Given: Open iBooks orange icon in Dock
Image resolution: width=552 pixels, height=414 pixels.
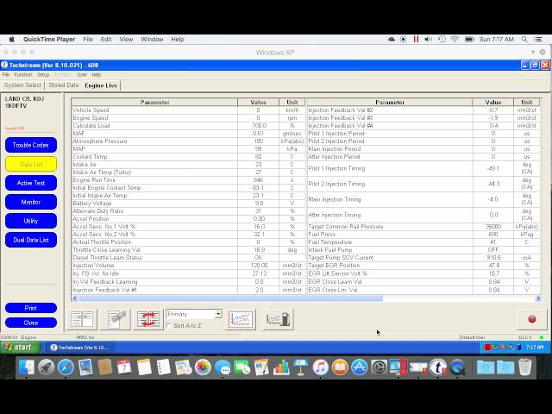Looking at the screenshot, I should coord(340,367).
